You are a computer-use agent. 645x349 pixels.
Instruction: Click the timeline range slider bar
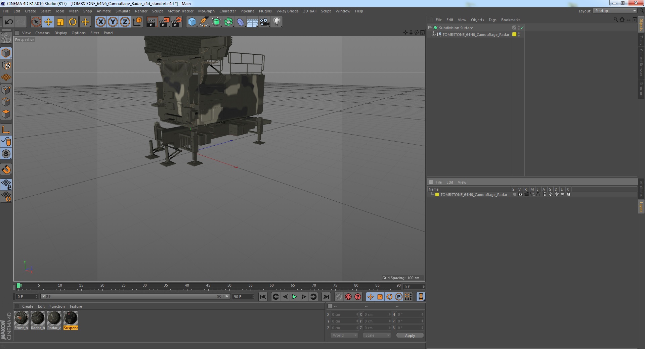[x=135, y=296]
